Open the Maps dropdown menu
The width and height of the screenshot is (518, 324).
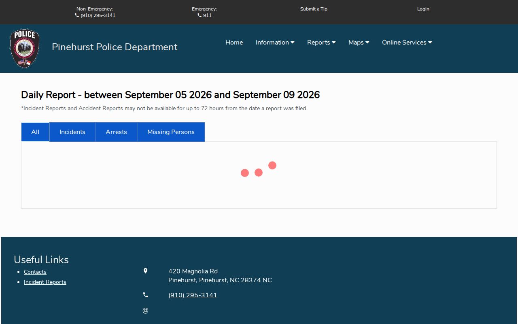359,43
